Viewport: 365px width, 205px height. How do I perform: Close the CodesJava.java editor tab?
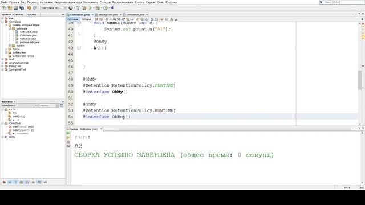tap(92, 15)
